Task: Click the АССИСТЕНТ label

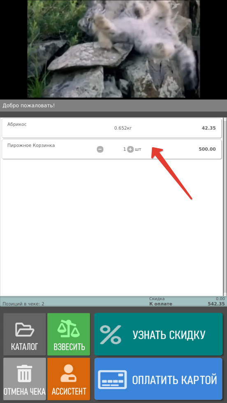Action: 69,391
